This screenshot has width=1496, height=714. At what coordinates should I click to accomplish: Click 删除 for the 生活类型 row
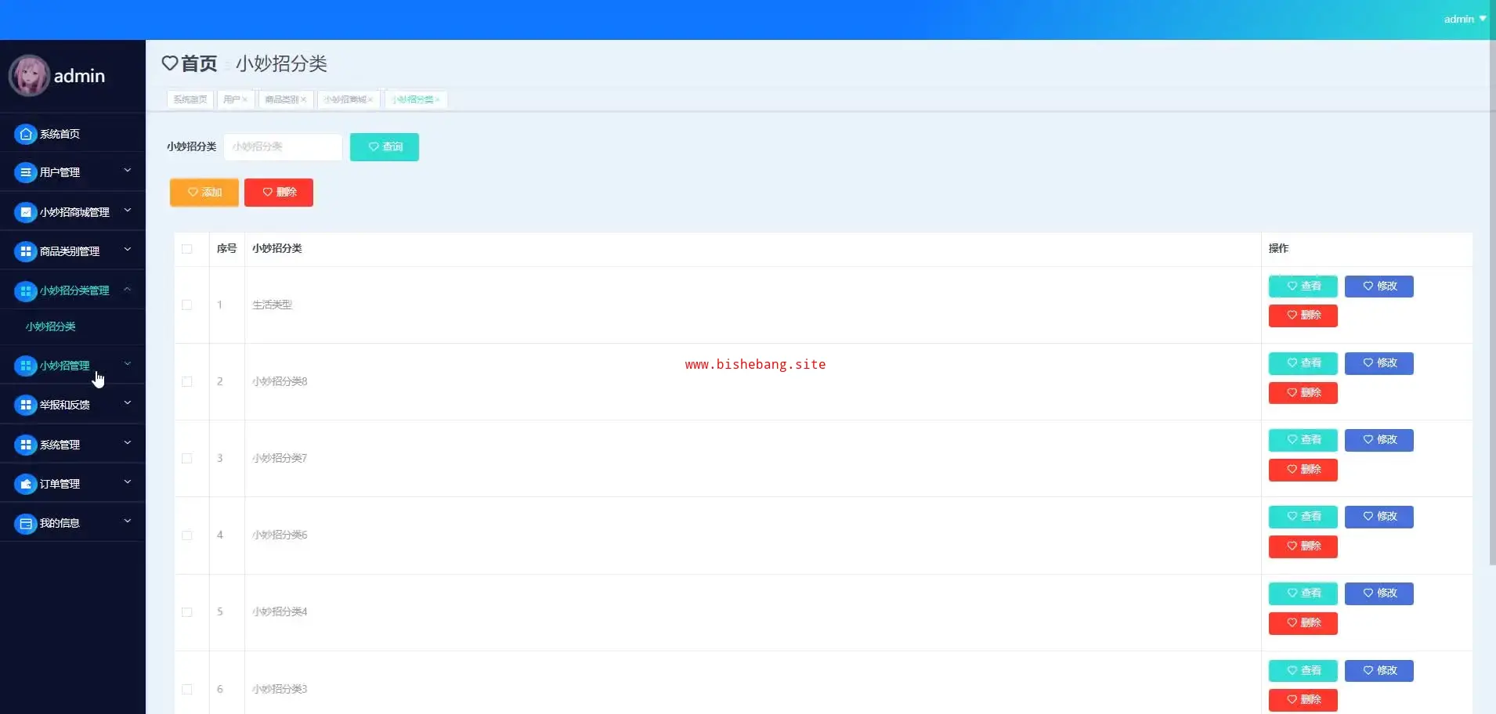click(x=1303, y=316)
